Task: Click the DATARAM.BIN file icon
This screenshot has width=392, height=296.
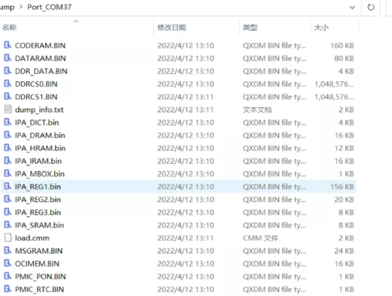Action: pos(7,58)
